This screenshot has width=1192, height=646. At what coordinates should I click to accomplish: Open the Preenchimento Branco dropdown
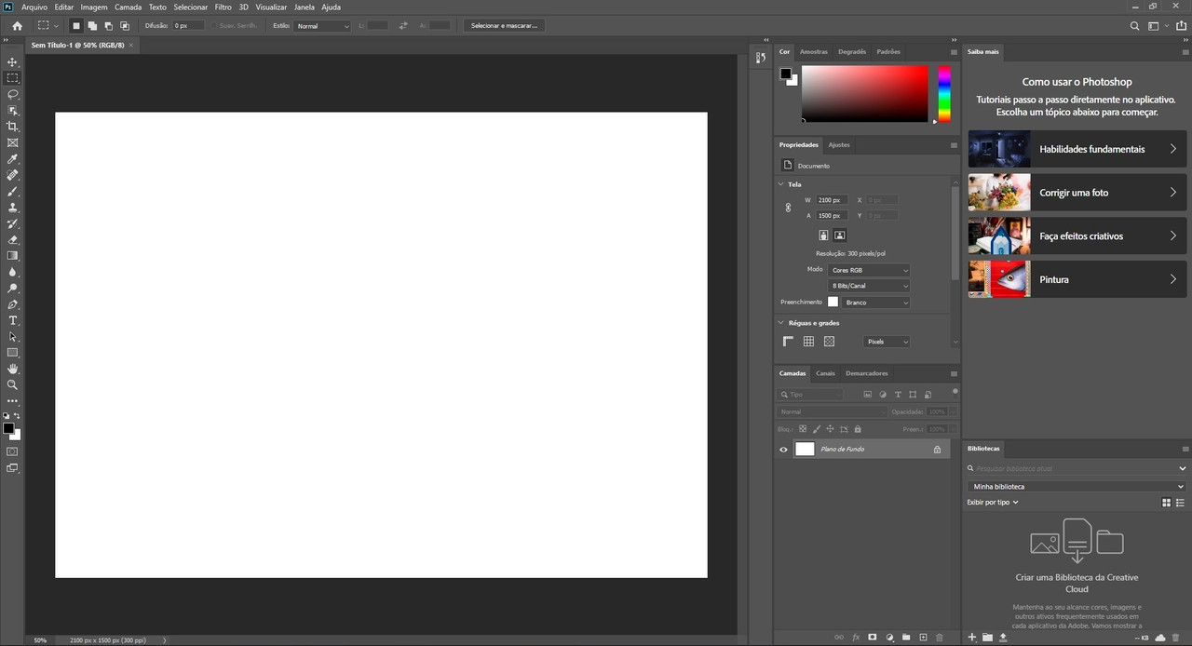(x=875, y=303)
